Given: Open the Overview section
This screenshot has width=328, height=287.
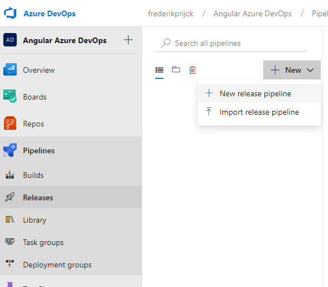Looking at the screenshot, I should tap(71, 70).
